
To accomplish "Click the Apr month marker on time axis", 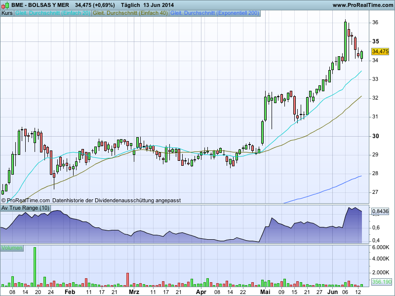I will (200, 292).
